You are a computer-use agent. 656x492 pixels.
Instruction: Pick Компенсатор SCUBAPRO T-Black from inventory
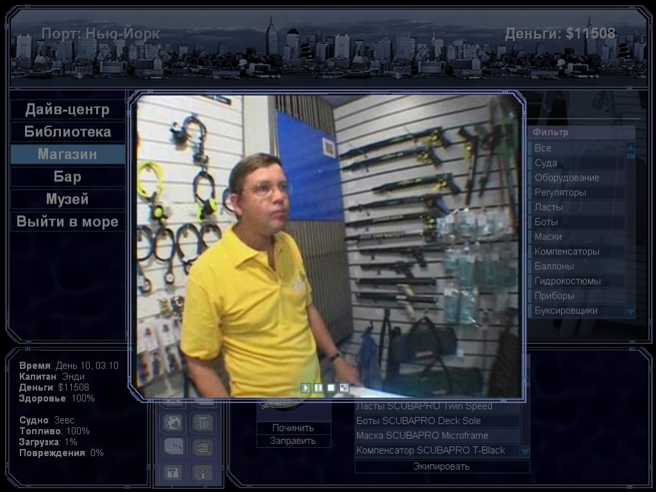coord(437,450)
